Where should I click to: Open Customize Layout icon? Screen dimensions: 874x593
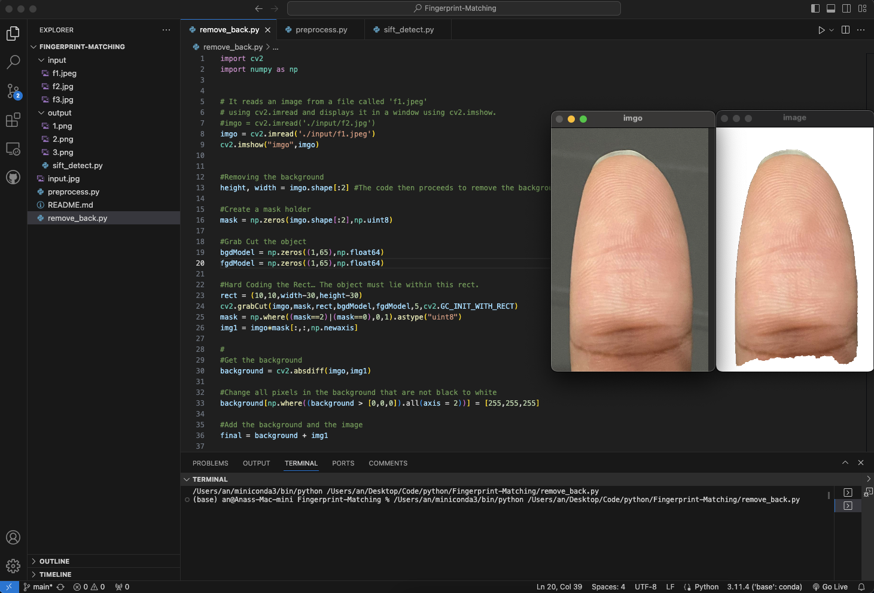(862, 8)
